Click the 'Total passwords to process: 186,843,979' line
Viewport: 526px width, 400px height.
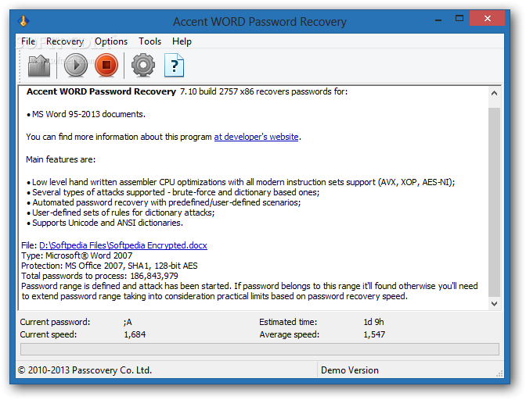(x=99, y=276)
